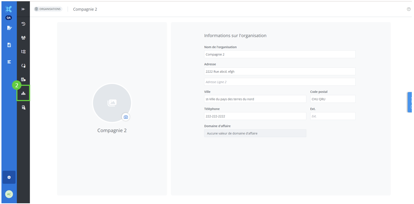The image size is (414, 204).
Task: Open the edit form icon in blue sidebar
Action: 9,28
